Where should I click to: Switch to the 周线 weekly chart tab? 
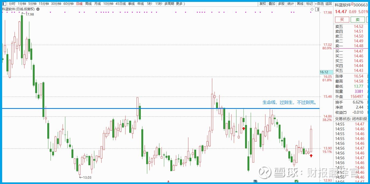[88, 4]
